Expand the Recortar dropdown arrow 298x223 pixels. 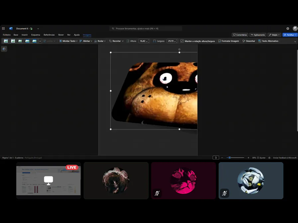123,41
